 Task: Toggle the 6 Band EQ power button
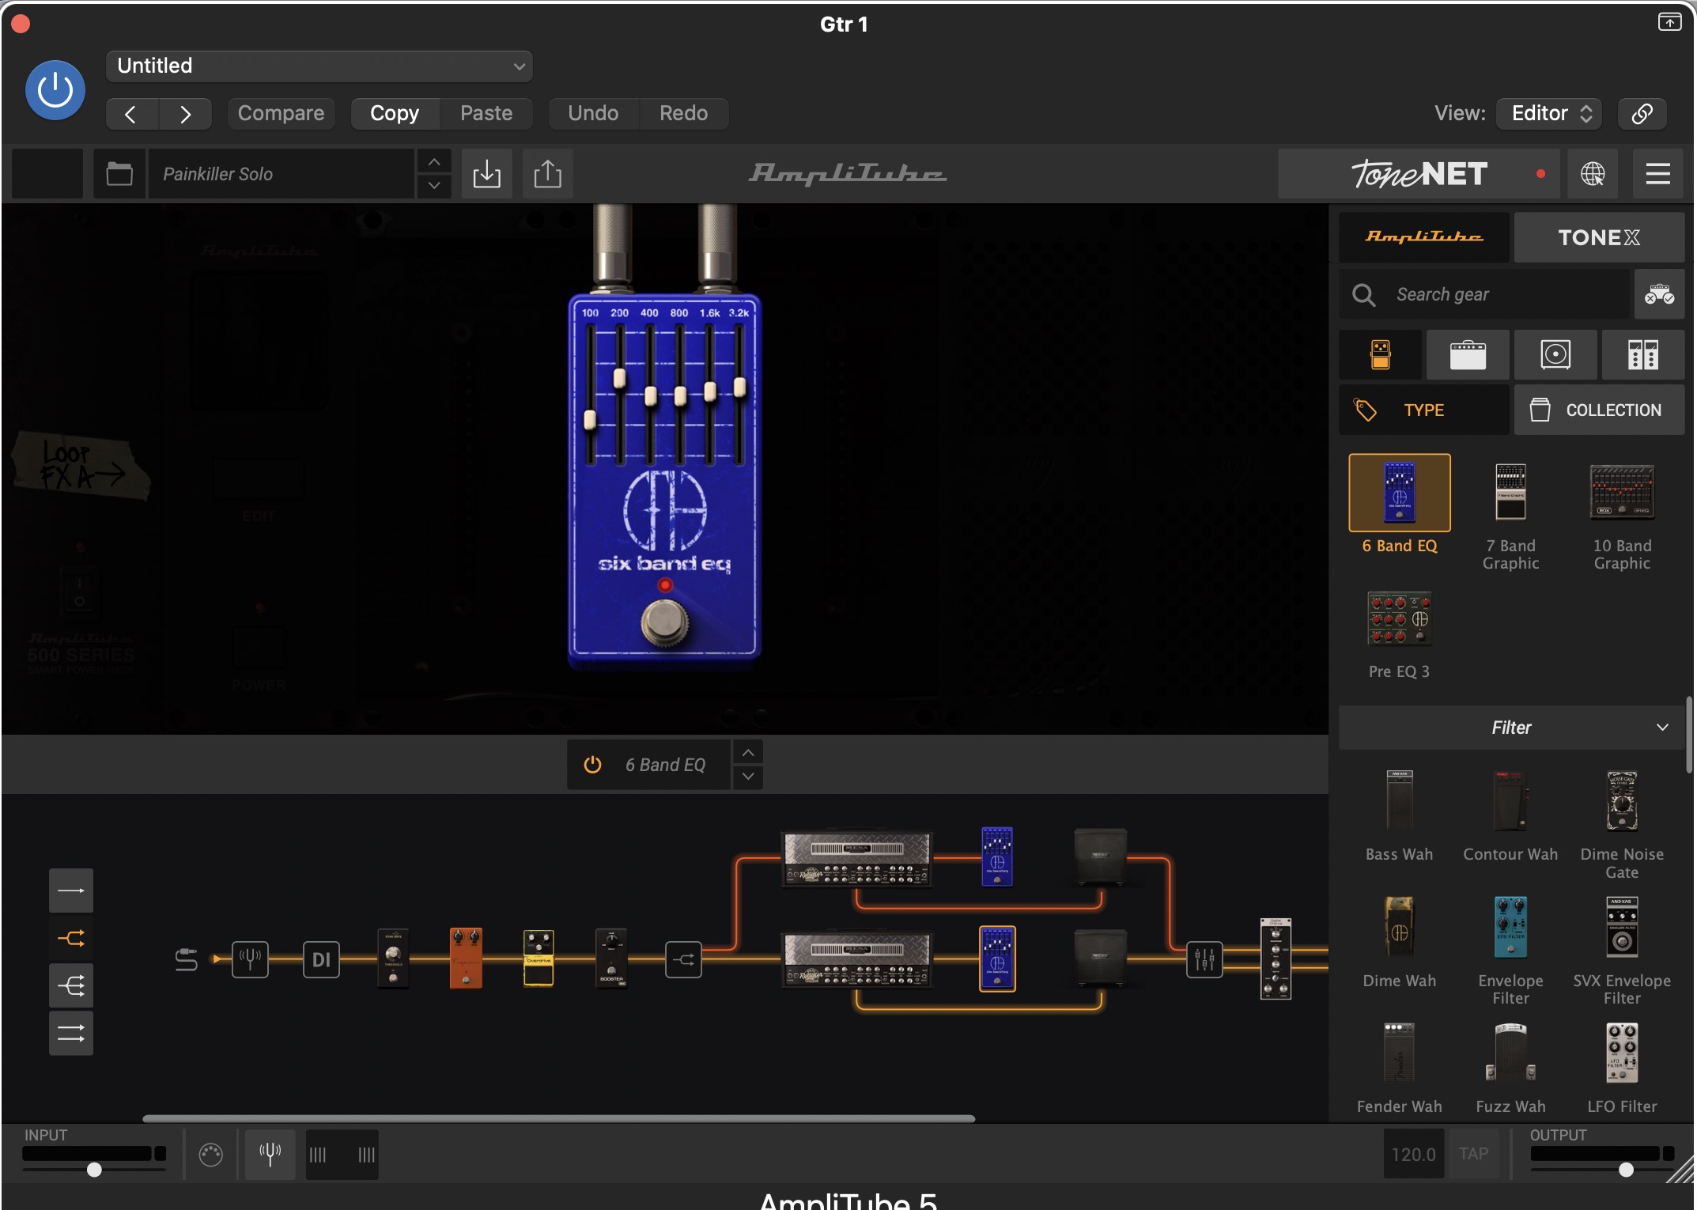592,765
